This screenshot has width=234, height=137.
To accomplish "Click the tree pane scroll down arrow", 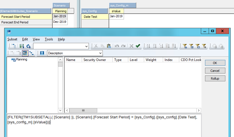I will tap(60, 111).
